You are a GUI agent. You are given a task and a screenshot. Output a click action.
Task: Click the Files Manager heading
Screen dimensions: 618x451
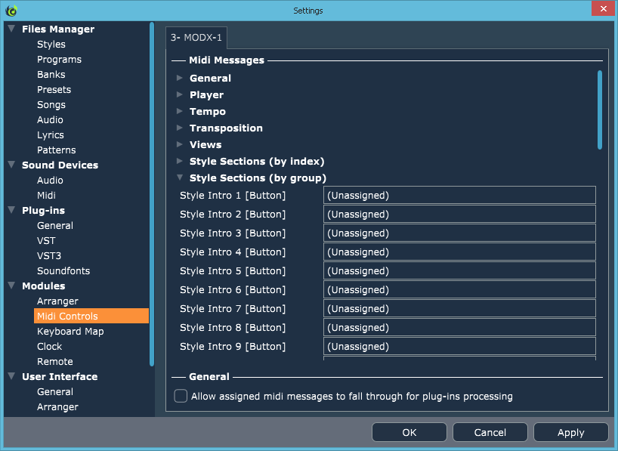tap(58, 29)
